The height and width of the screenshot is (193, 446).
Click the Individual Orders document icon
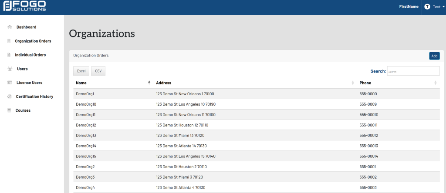9,55
